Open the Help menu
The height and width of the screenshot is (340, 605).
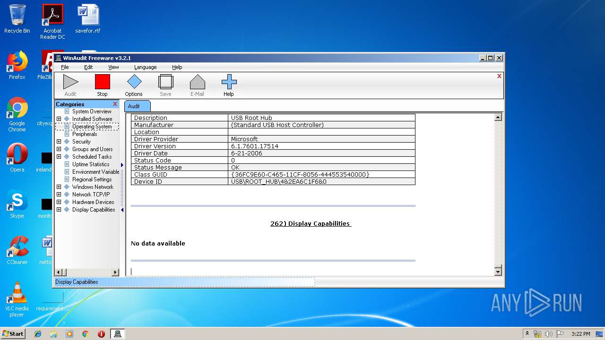click(177, 67)
